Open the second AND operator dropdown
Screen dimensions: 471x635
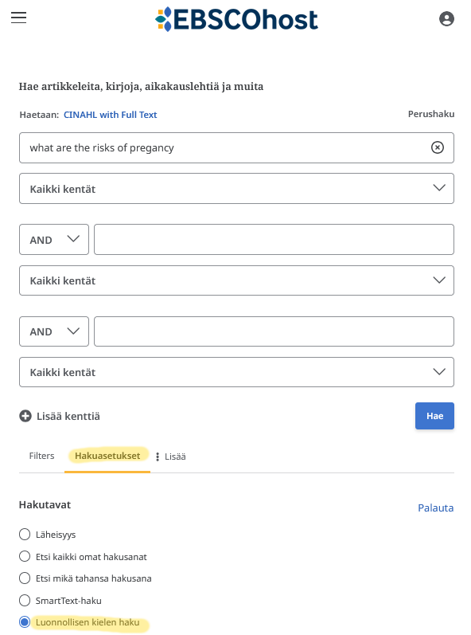point(54,331)
